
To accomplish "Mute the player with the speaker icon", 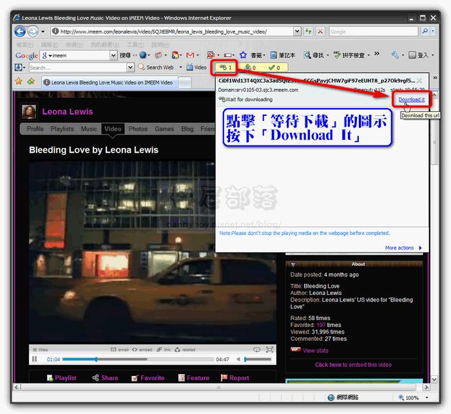I will (x=238, y=359).
